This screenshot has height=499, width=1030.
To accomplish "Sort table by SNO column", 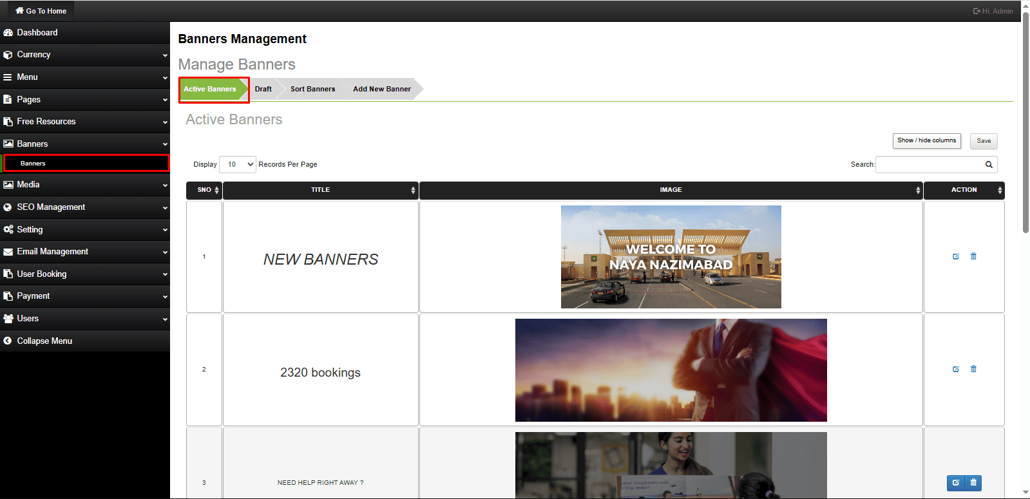I will click(x=204, y=191).
